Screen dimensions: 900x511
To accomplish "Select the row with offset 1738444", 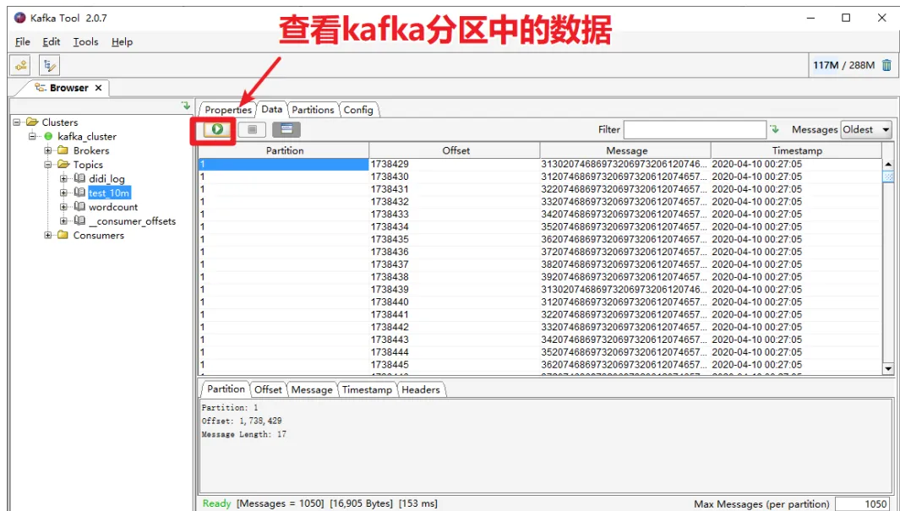I will pyautogui.click(x=539, y=352).
